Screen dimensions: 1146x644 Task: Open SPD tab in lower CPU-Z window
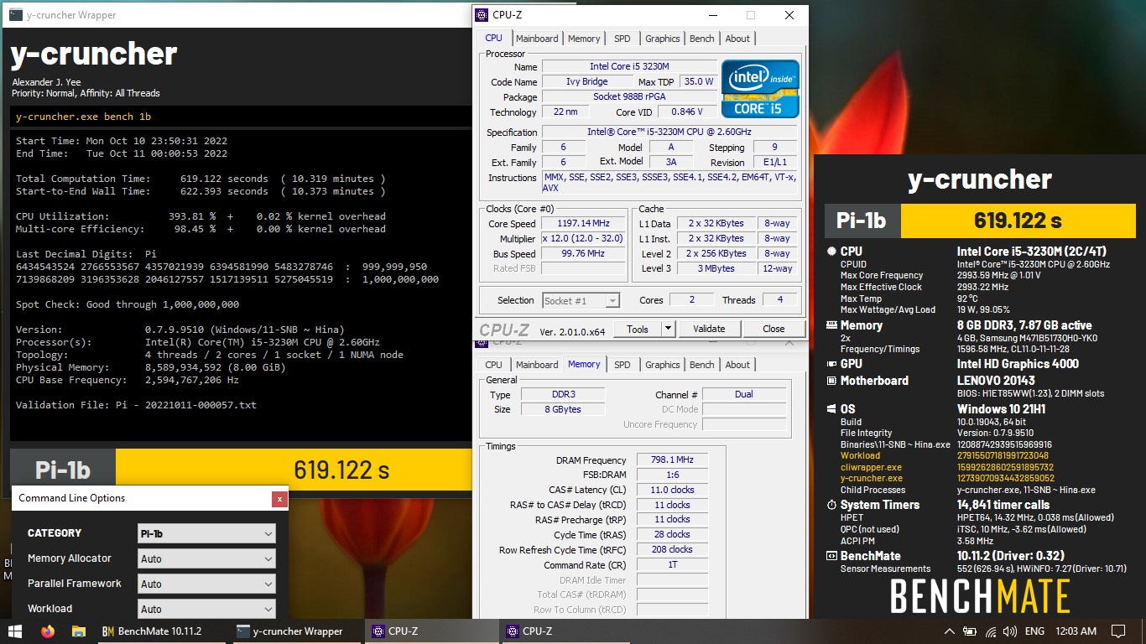[x=622, y=365]
